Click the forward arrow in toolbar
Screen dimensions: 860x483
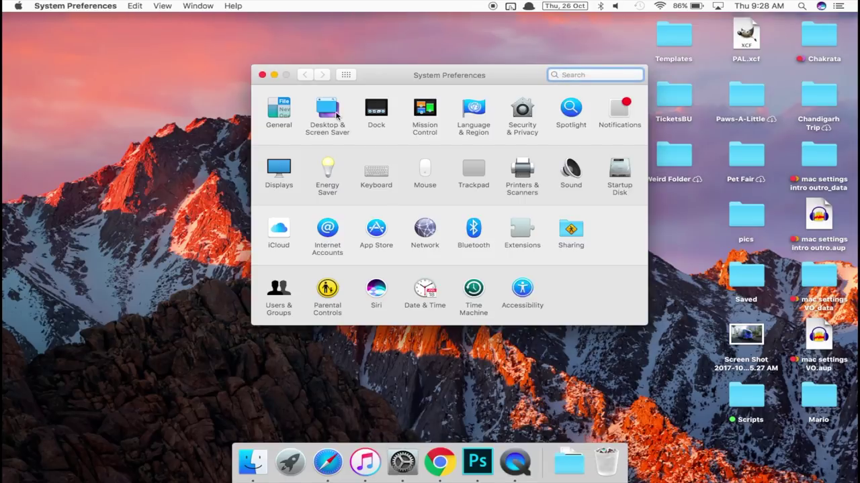point(322,74)
